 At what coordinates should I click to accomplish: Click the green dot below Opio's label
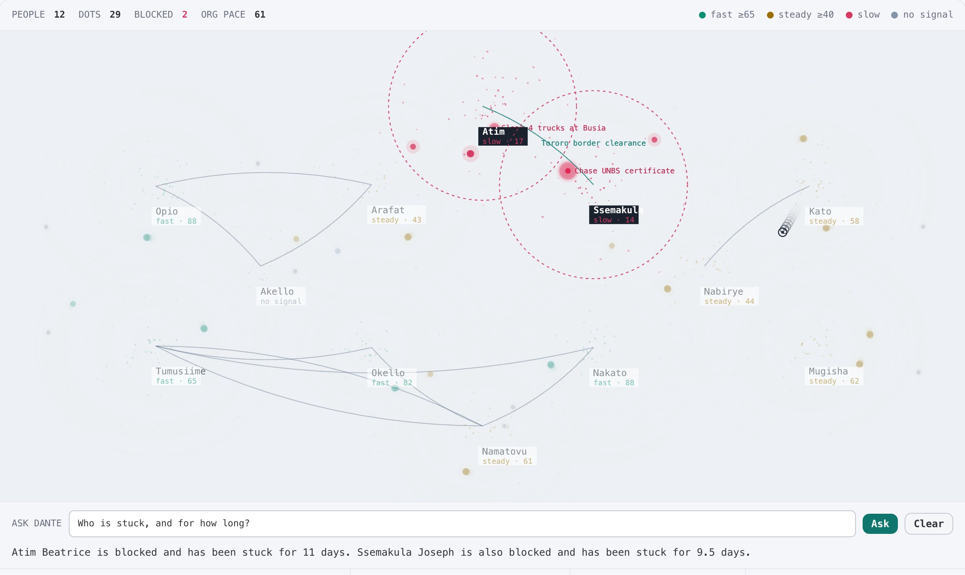click(x=147, y=238)
